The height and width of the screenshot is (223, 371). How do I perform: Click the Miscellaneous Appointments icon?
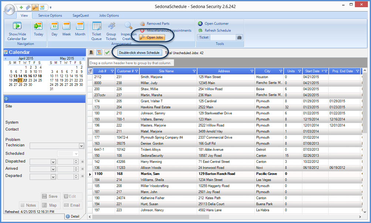coord(142,31)
